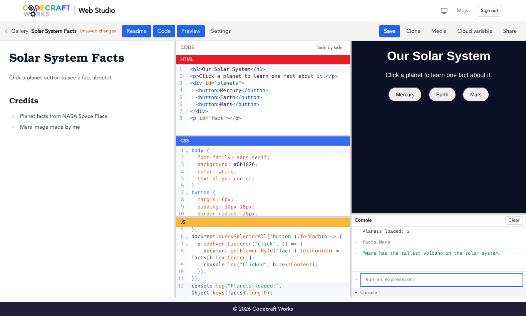This screenshot has width=526, height=316.
Task: Open the Share menu
Action: (510, 31)
